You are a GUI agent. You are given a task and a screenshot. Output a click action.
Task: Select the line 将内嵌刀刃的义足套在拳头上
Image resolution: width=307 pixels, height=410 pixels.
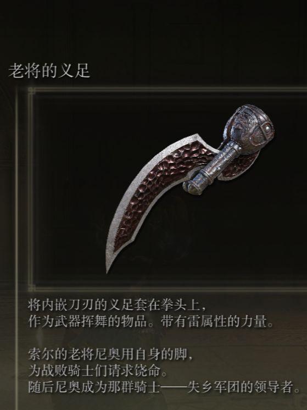click(117, 304)
